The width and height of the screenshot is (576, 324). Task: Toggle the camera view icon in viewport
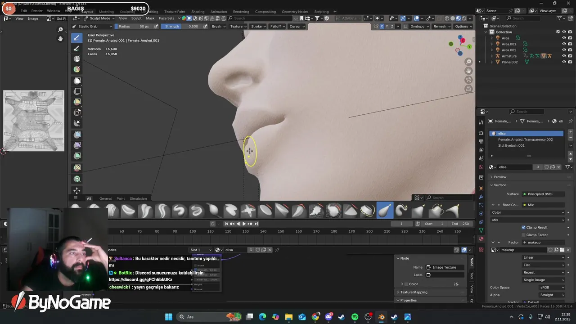point(468,80)
